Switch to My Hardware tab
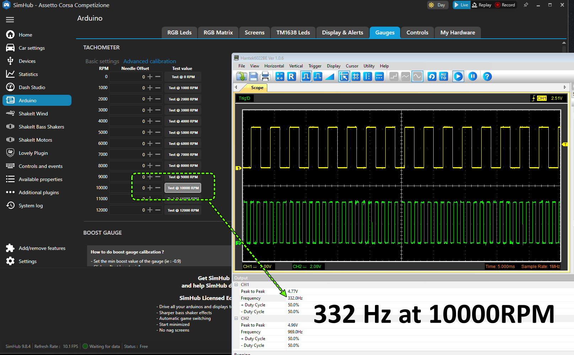This screenshot has width=574, height=355. point(458,33)
